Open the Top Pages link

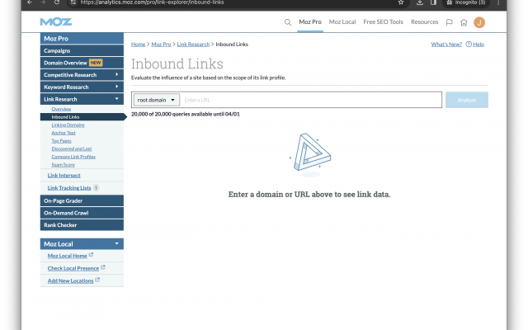[x=61, y=141]
